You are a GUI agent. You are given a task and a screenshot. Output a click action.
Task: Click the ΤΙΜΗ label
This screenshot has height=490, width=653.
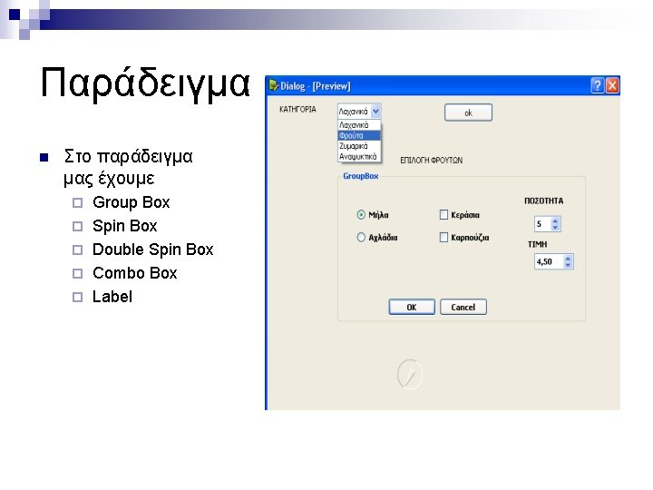537,244
